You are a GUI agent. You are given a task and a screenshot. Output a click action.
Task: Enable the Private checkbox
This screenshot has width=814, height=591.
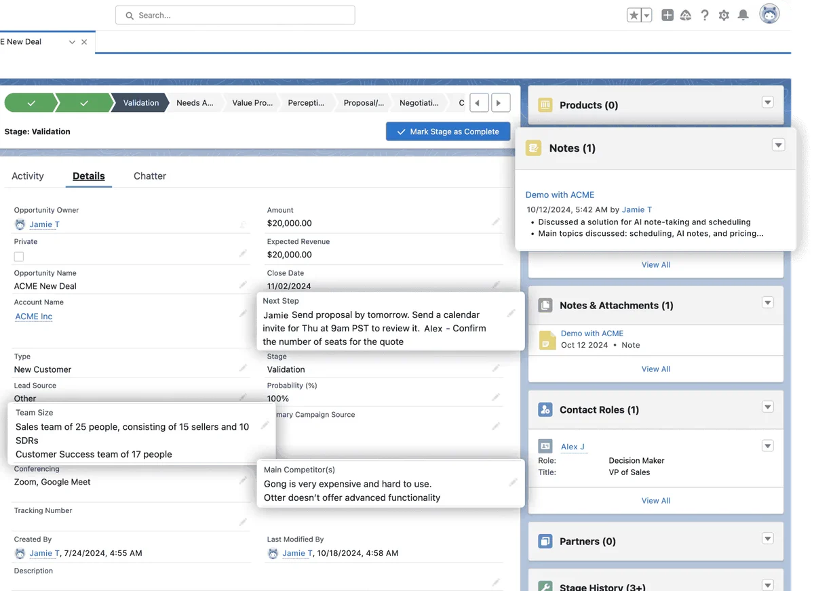(17, 256)
